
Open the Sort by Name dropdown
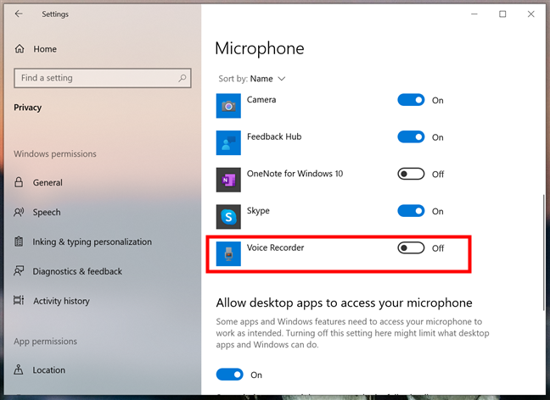coord(252,79)
